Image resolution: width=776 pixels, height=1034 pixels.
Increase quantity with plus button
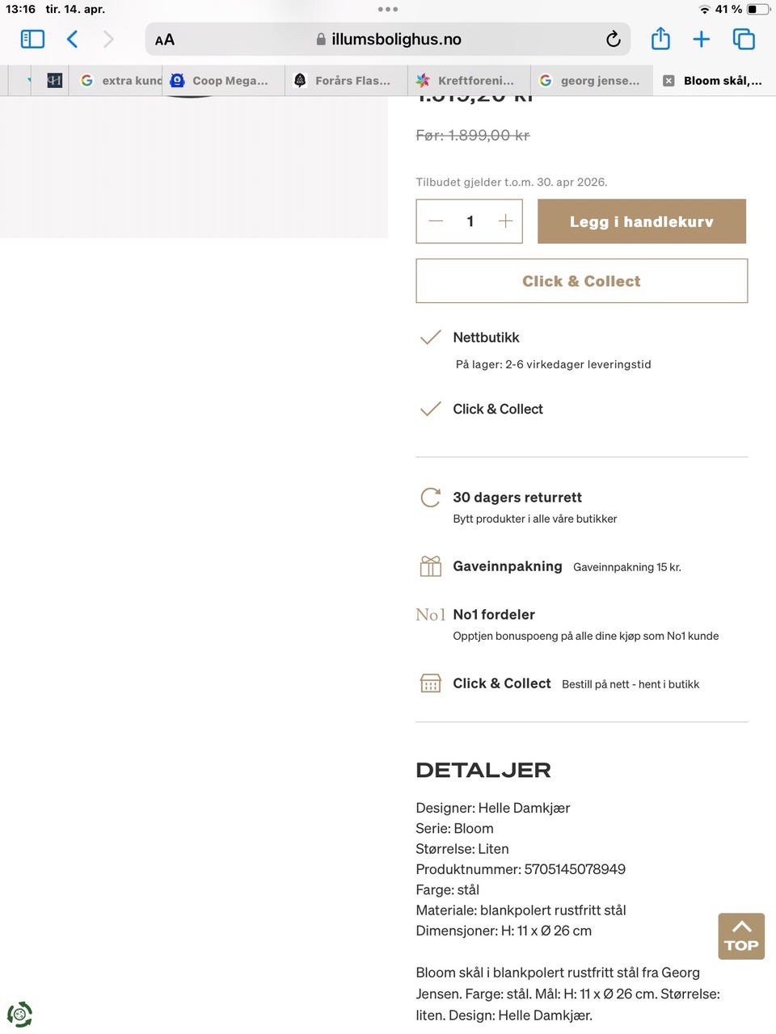[505, 221]
